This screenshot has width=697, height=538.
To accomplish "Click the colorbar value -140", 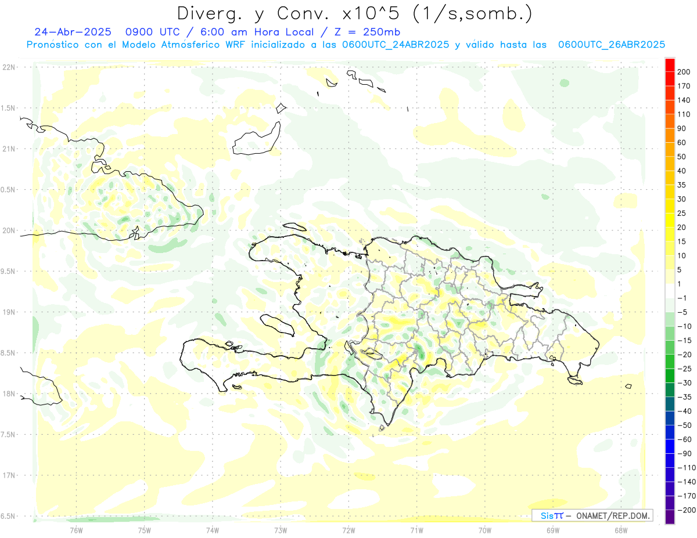I will [x=686, y=482].
